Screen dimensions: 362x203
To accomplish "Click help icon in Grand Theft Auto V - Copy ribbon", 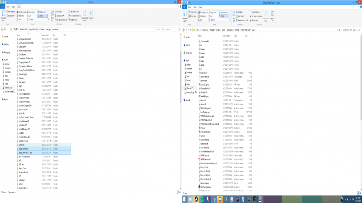I will point(361,7).
